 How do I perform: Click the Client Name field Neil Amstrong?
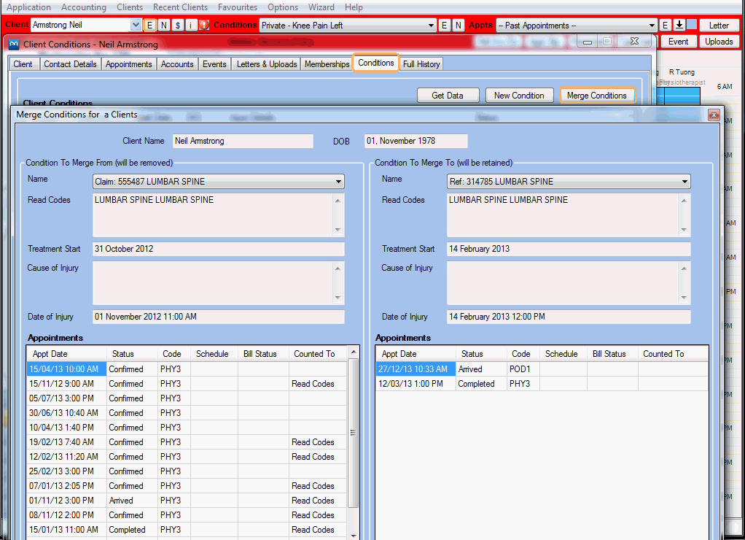[x=243, y=141]
